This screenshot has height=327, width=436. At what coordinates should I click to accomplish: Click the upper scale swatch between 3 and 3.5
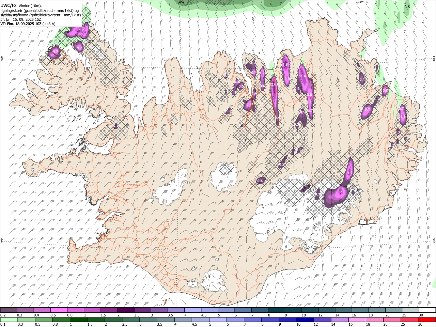coord(159,310)
